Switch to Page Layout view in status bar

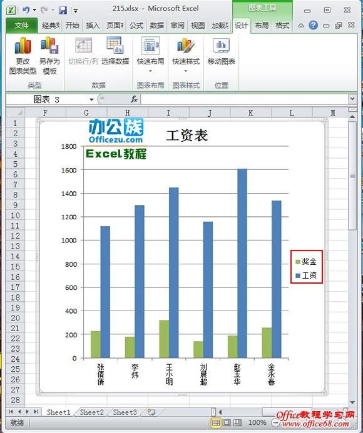click(x=227, y=422)
